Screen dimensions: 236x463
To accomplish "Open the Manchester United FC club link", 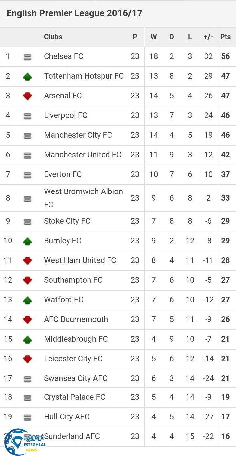I will [83, 155].
